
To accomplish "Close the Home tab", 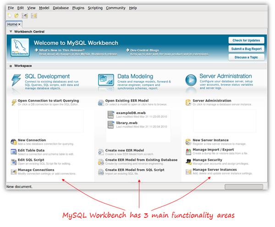I will click(x=19, y=24).
